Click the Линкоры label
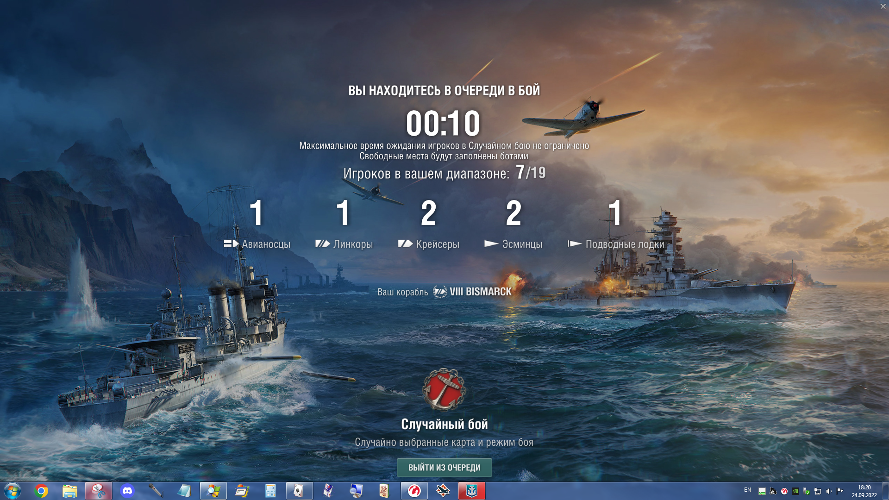Image resolution: width=889 pixels, height=500 pixels. [x=353, y=244]
